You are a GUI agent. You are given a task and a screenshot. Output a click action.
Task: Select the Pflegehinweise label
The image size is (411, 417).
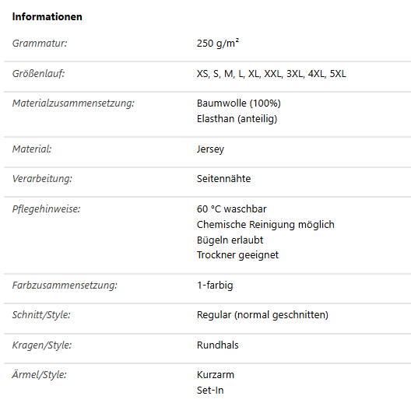click(46, 209)
